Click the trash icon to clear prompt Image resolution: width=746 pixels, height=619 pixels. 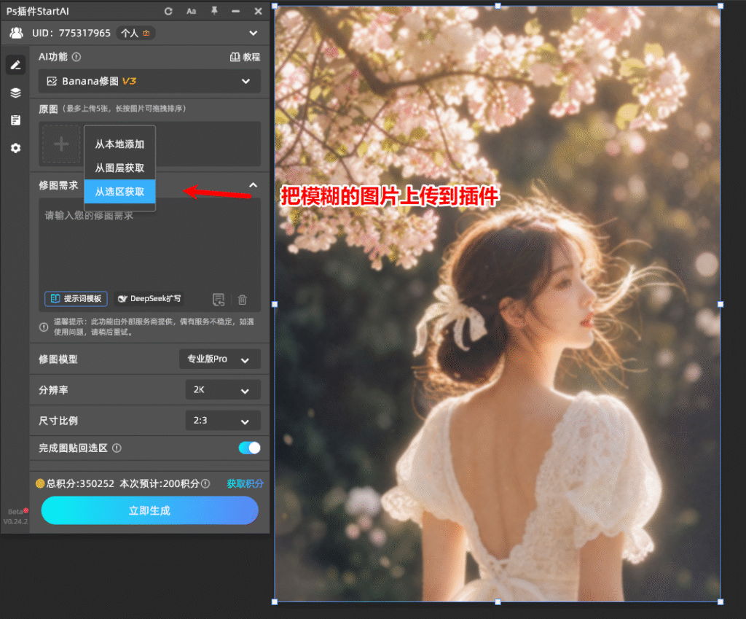242,300
